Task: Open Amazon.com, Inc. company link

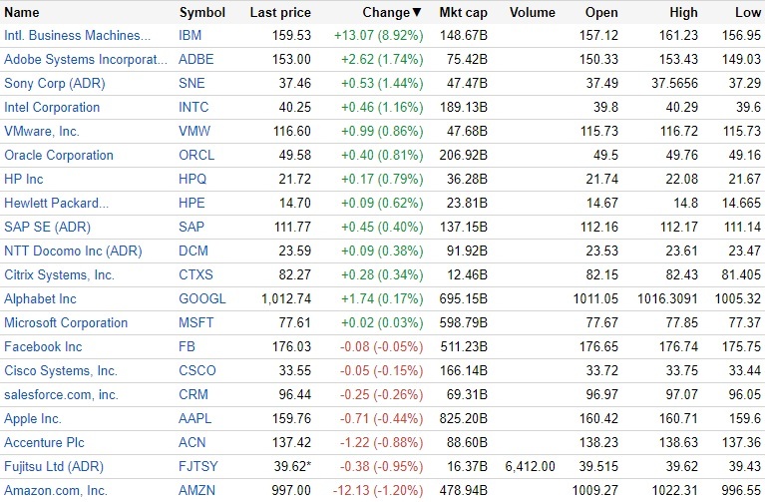Action: [56, 490]
